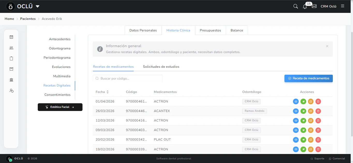Open Evoluciones section
The height and width of the screenshot is (163, 353).
[61, 67]
